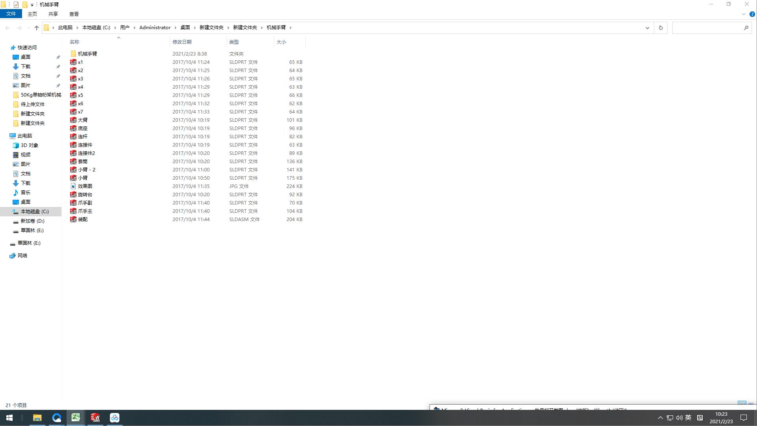Expand the ribbon with chevron arrow
757x426 pixels.
tap(743, 14)
